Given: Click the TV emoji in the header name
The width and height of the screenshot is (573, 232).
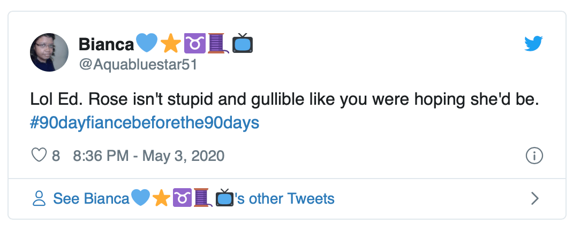Looking at the screenshot, I should pos(242,44).
